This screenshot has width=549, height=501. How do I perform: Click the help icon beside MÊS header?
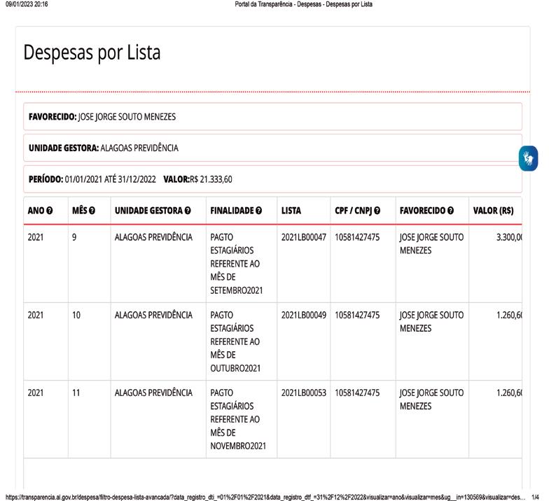click(x=92, y=211)
